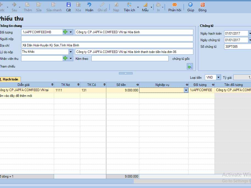Expand the Lý do nộp dropdown

tap(71, 52)
